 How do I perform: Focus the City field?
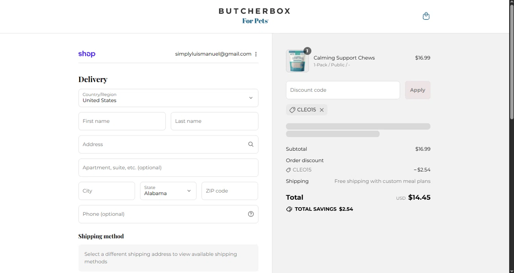107,191
